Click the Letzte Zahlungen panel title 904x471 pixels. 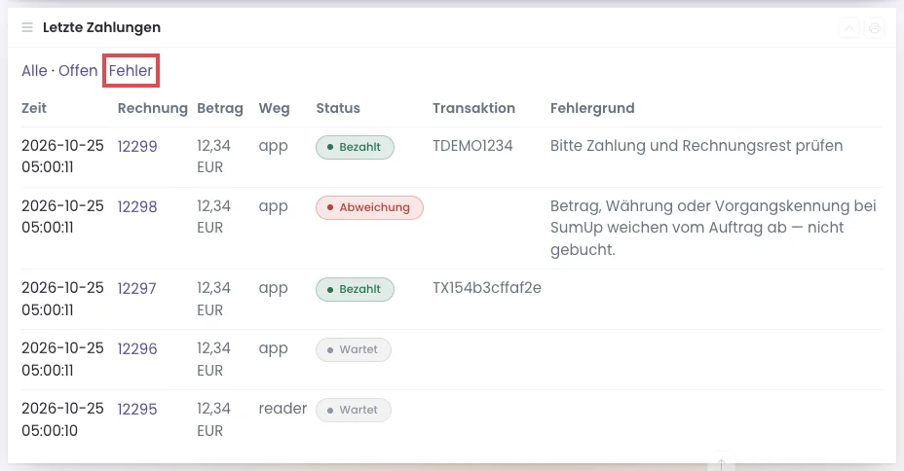point(101,27)
